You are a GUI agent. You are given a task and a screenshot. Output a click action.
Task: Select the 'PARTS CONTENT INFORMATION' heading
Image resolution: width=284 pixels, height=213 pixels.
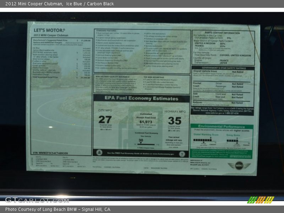[x=222, y=33]
